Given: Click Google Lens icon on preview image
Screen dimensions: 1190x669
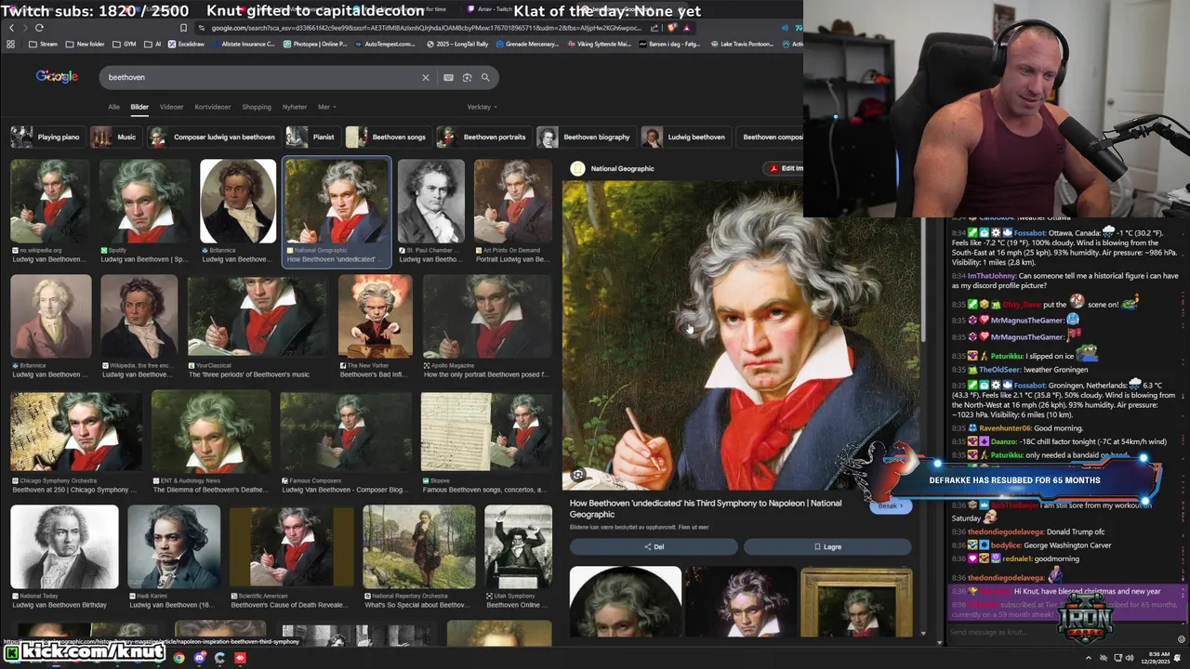Looking at the screenshot, I should click(x=578, y=475).
